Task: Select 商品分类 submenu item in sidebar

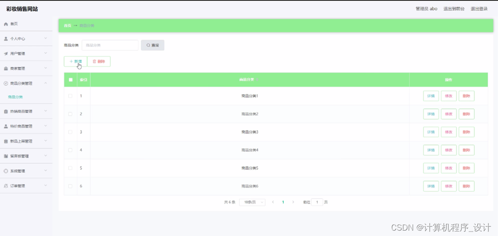Action: [15, 97]
